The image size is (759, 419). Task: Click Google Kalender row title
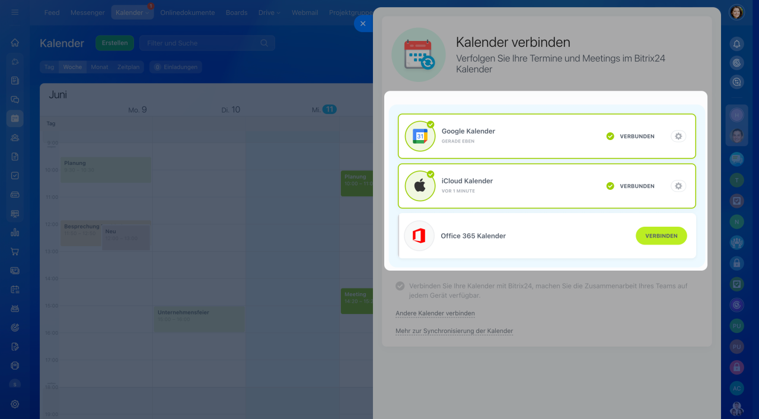point(468,131)
